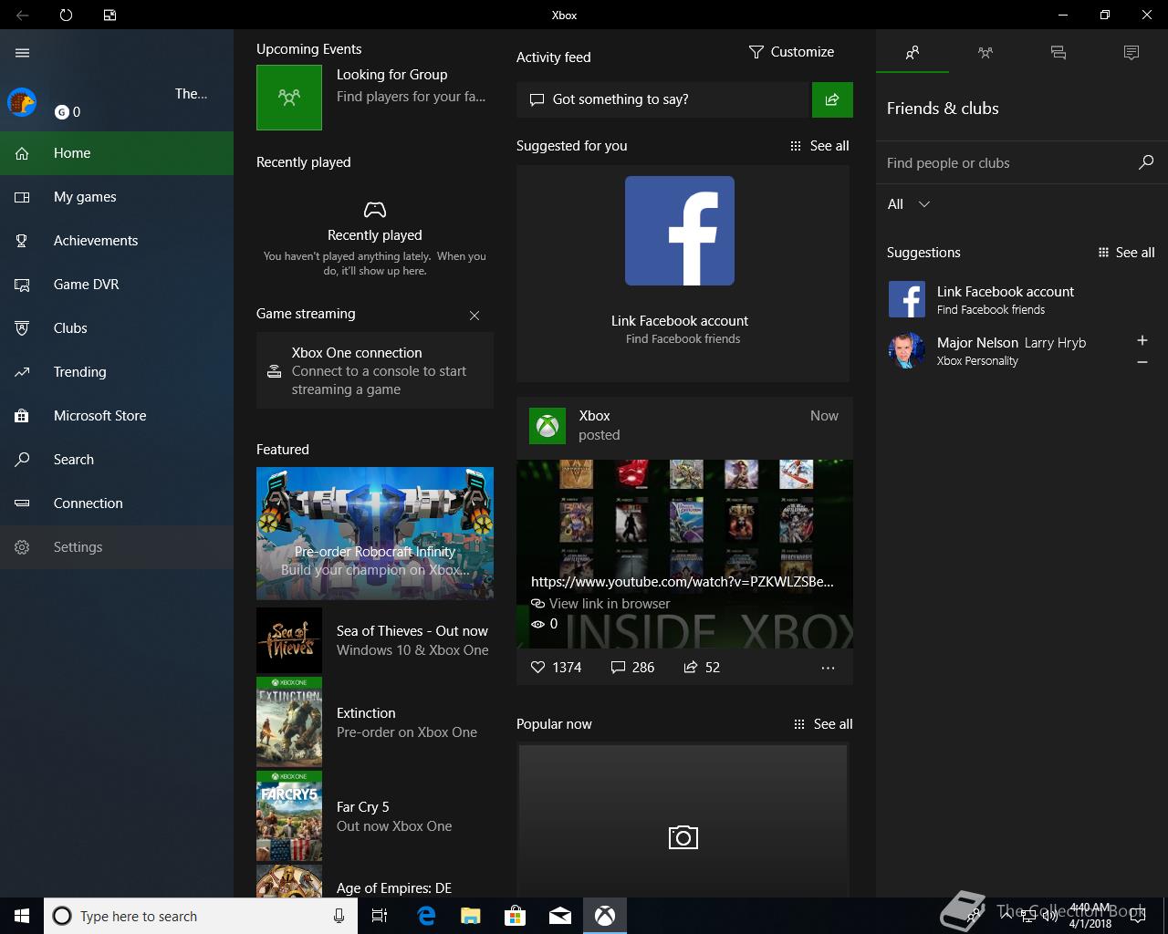Click Xbox One connection card

click(x=375, y=370)
